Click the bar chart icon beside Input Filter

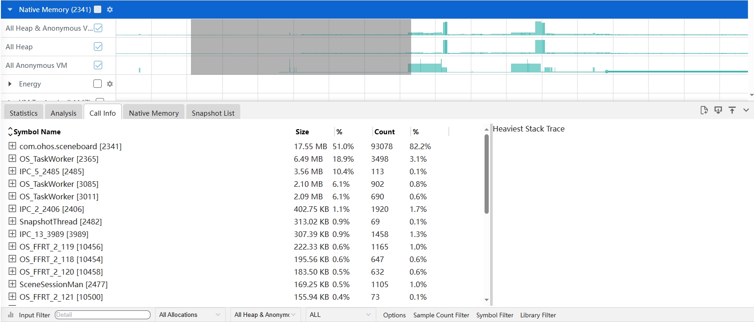(11, 315)
